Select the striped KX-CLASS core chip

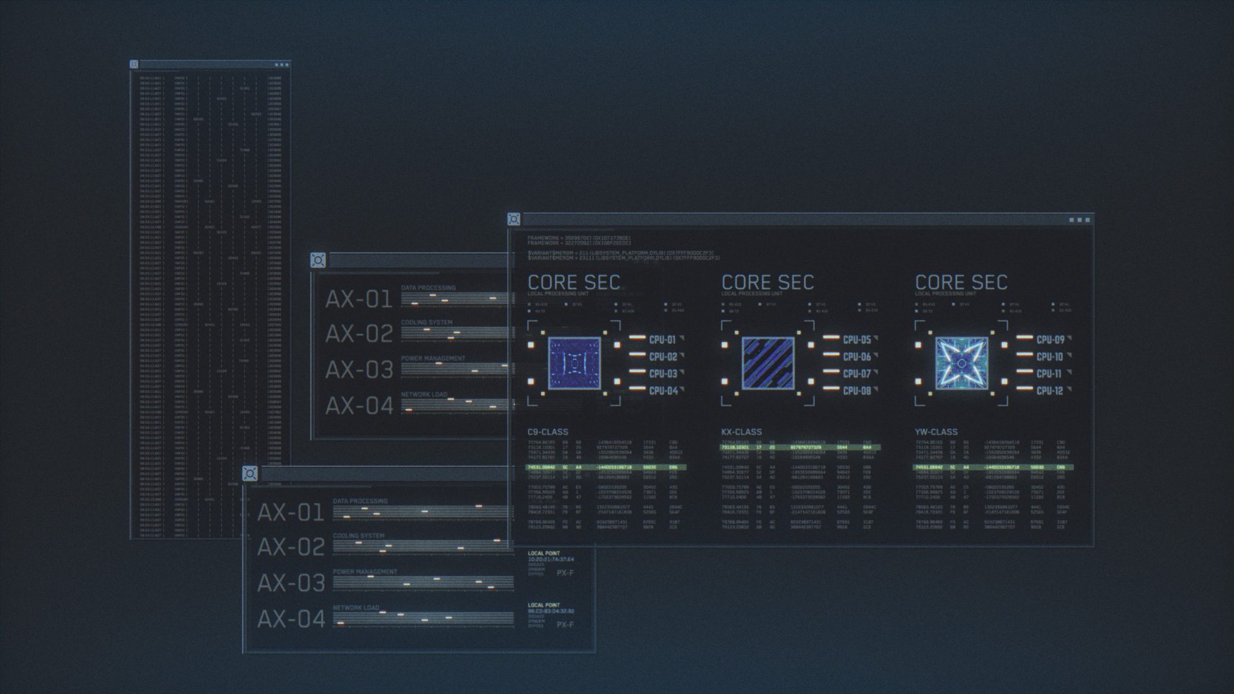pyautogui.click(x=768, y=364)
